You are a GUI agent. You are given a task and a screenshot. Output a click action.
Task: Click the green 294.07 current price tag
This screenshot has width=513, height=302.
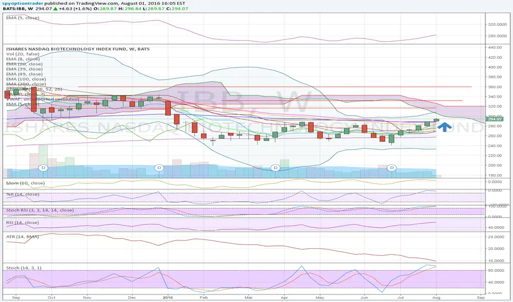pos(495,119)
